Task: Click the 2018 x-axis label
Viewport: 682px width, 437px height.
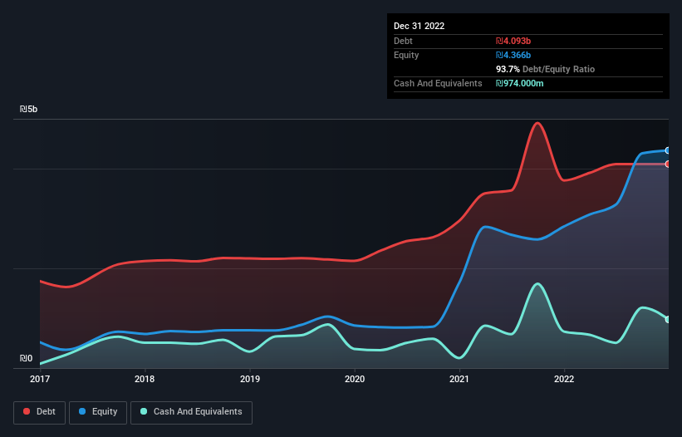Action: point(145,379)
